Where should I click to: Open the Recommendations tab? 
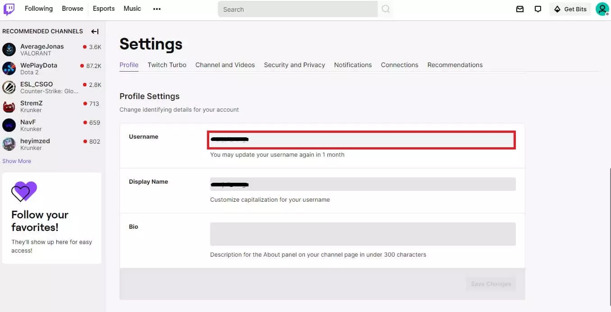pos(455,65)
